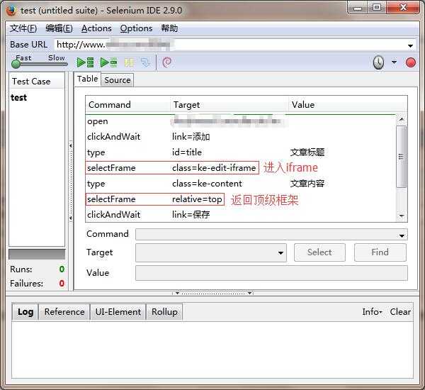
Task: Click the Value column header
Action: pos(348,105)
